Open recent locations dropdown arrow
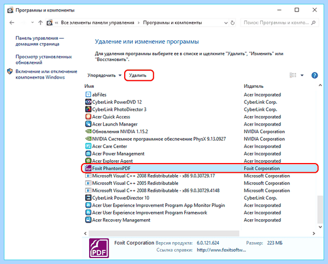This screenshot has width=328, height=264. point(32,22)
